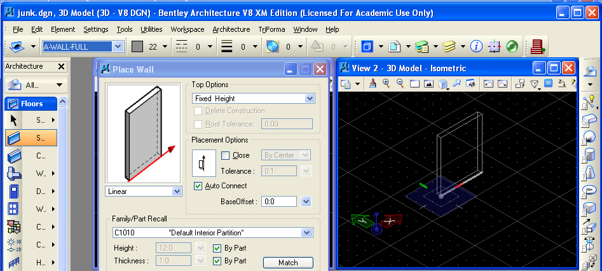Select the highlighted Place Wall tool icon
This screenshot has height=271, width=602.
(x=13, y=137)
